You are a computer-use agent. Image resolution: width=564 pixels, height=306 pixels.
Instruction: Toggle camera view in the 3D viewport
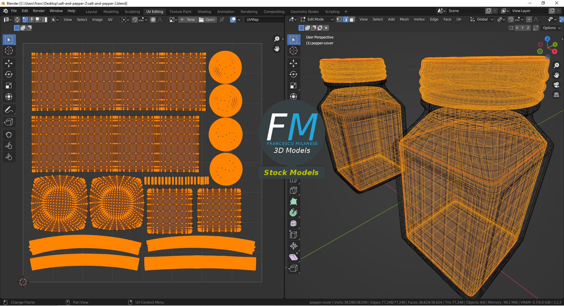coord(556,85)
